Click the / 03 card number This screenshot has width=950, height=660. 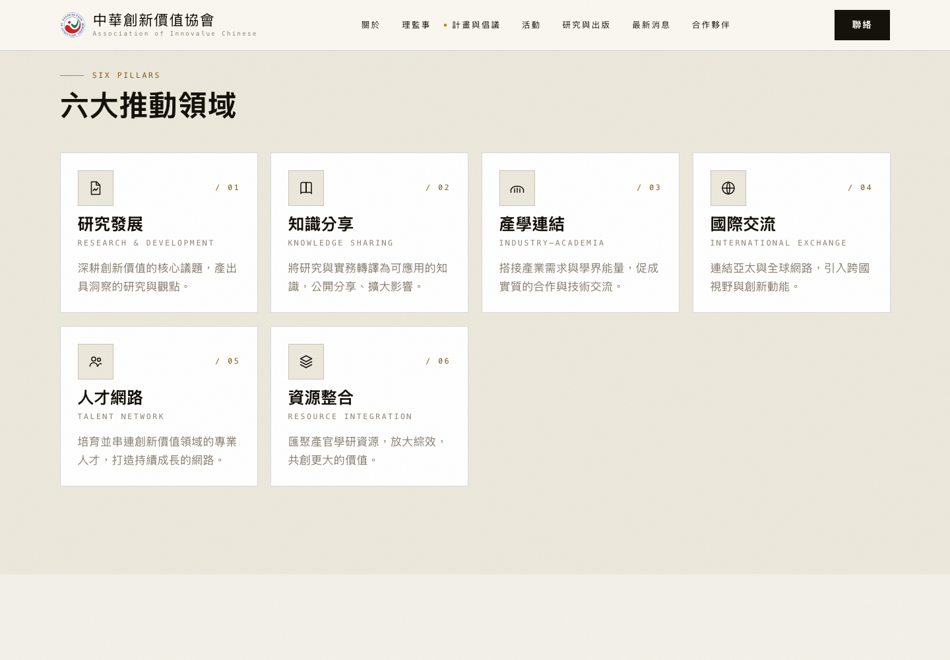[x=649, y=187]
